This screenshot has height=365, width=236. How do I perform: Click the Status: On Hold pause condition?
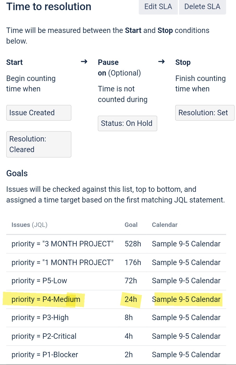click(127, 123)
